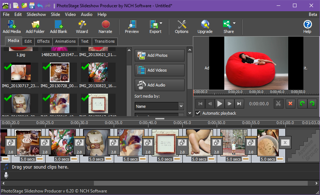320x195 pixels.
Task: Switch to the Text tab
Action: [85, 41]
